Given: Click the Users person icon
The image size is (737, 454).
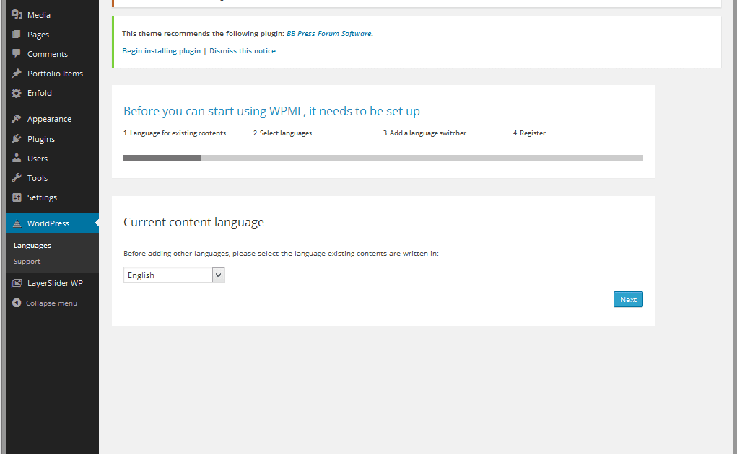Looking at the screenshot, I should (17, 158).
